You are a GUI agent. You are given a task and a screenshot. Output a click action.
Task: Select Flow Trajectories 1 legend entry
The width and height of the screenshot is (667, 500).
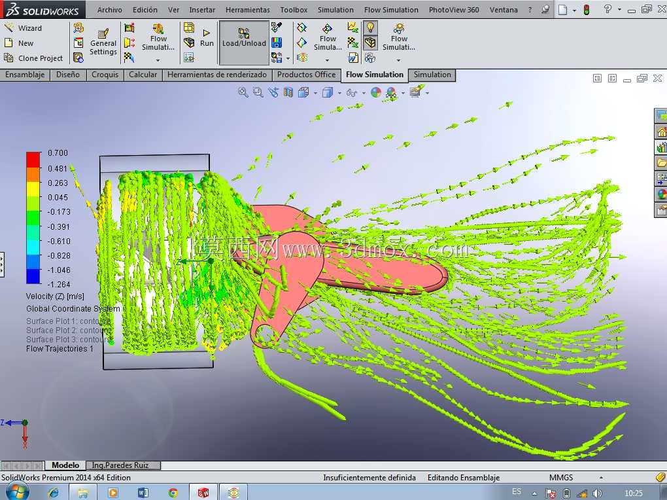coord(60,349)
